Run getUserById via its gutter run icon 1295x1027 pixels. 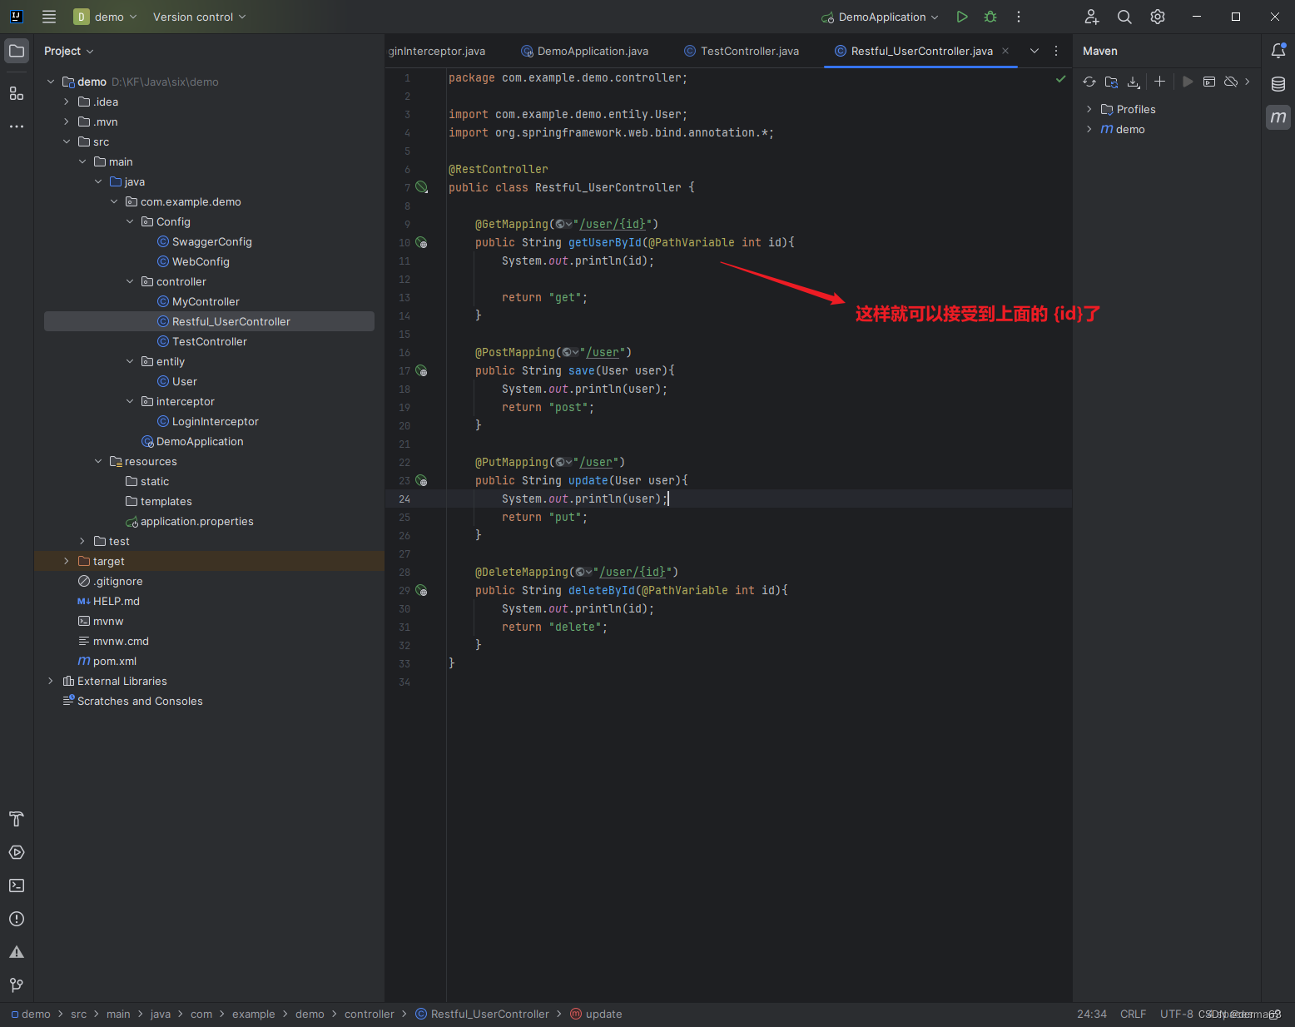click(x=422, y=242)
